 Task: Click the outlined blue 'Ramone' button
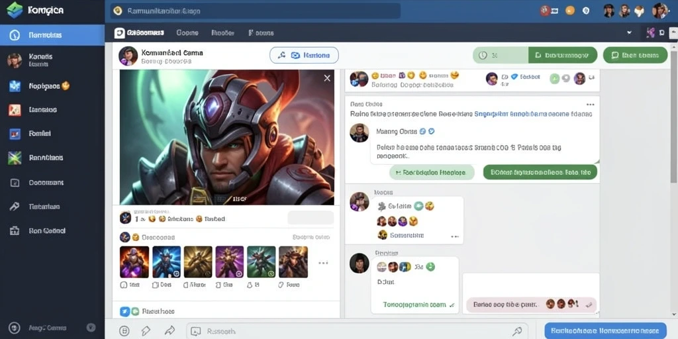(304, 56)
